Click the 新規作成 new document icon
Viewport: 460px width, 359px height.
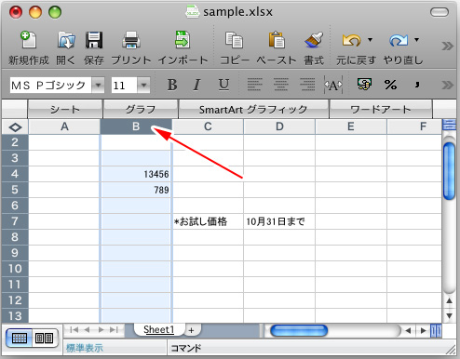29,40
